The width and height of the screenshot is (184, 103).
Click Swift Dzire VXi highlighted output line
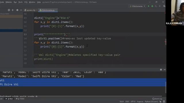[83, 84]
